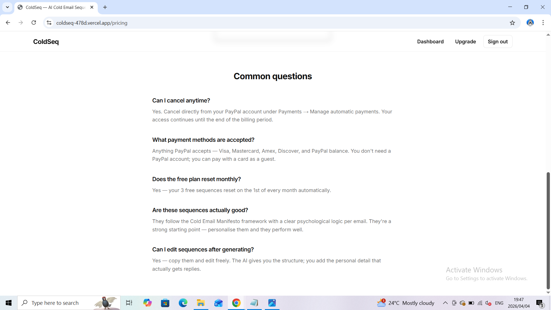The height and width of the screenshot is (310, 551).
Task: Close the ColdSeq browser tab
Action: 92,7
